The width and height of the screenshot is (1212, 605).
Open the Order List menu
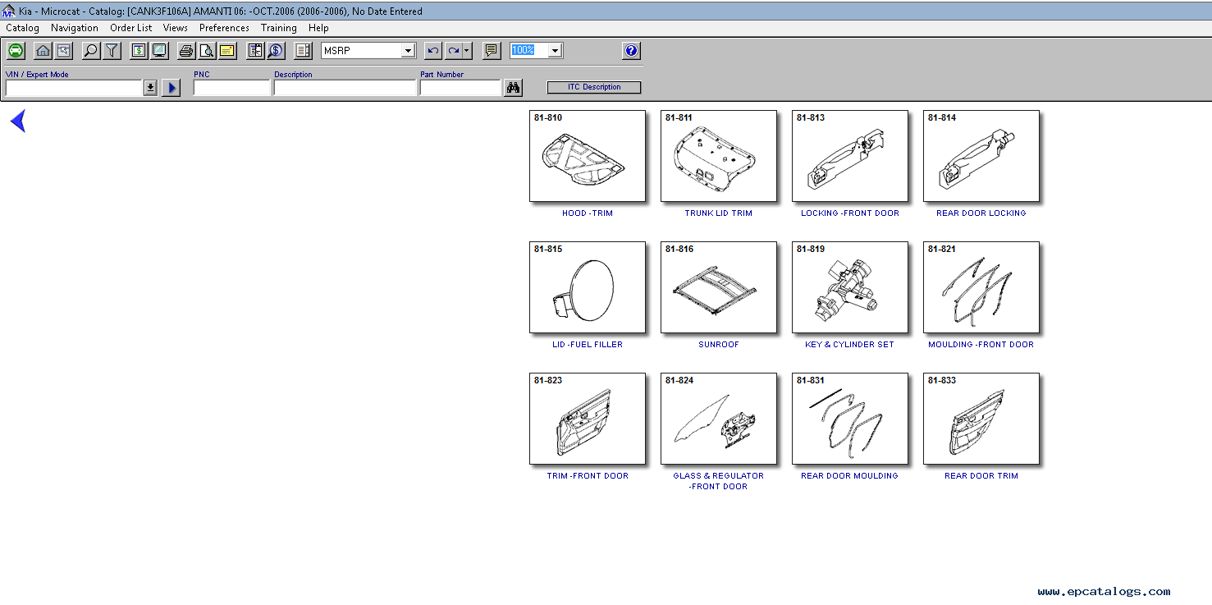(x=131, y=28)
